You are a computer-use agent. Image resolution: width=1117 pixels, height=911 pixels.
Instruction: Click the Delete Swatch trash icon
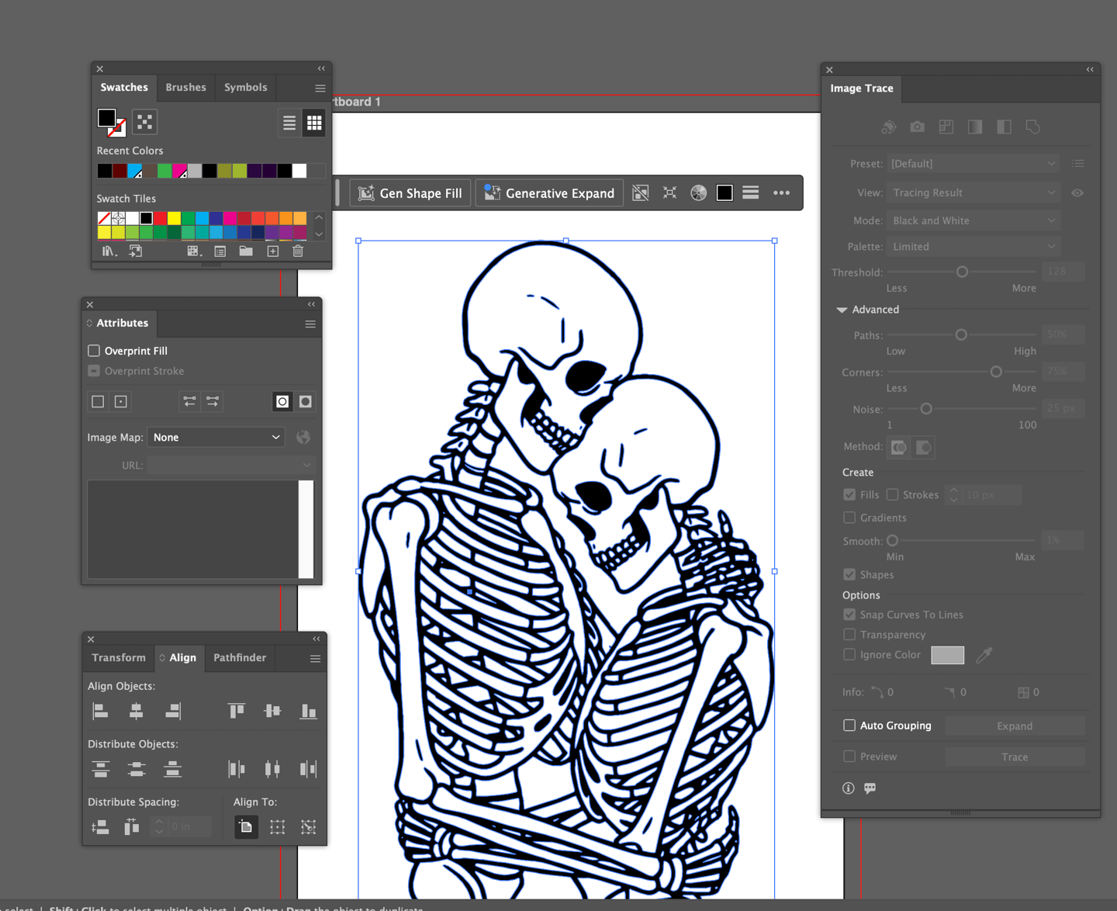(298, 251)
